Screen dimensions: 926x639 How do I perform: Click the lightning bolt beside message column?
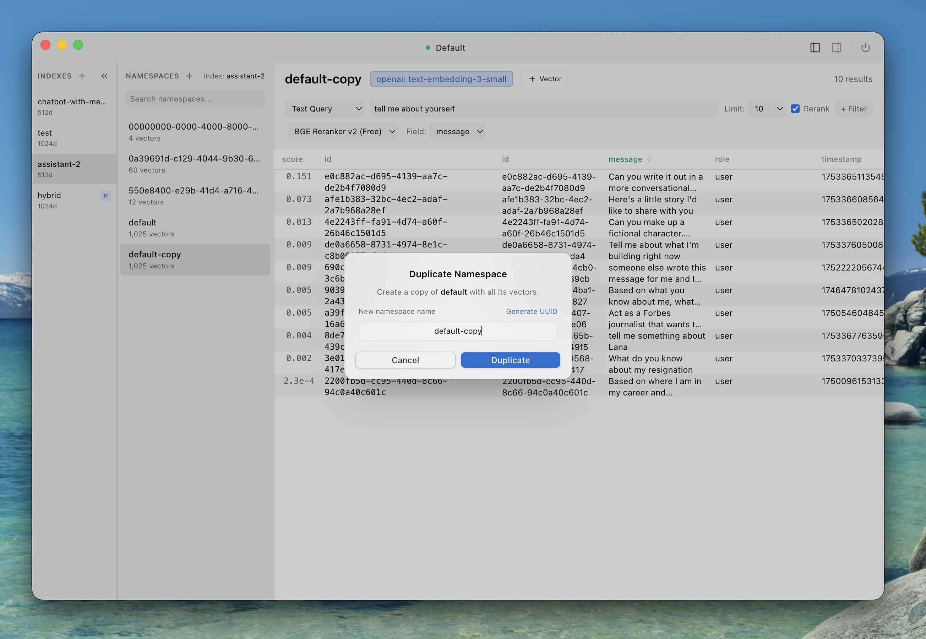pyautogui.click(x=649, y=159)
